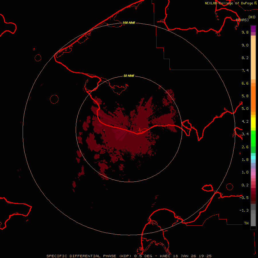Click the -1.3 color scale label

pyautogui.click(x=244, y=210)
